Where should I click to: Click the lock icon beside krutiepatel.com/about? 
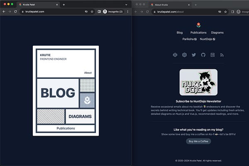(x=154, y=12)
